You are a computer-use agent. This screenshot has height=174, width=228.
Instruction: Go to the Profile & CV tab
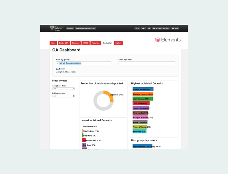pos(64,43)
